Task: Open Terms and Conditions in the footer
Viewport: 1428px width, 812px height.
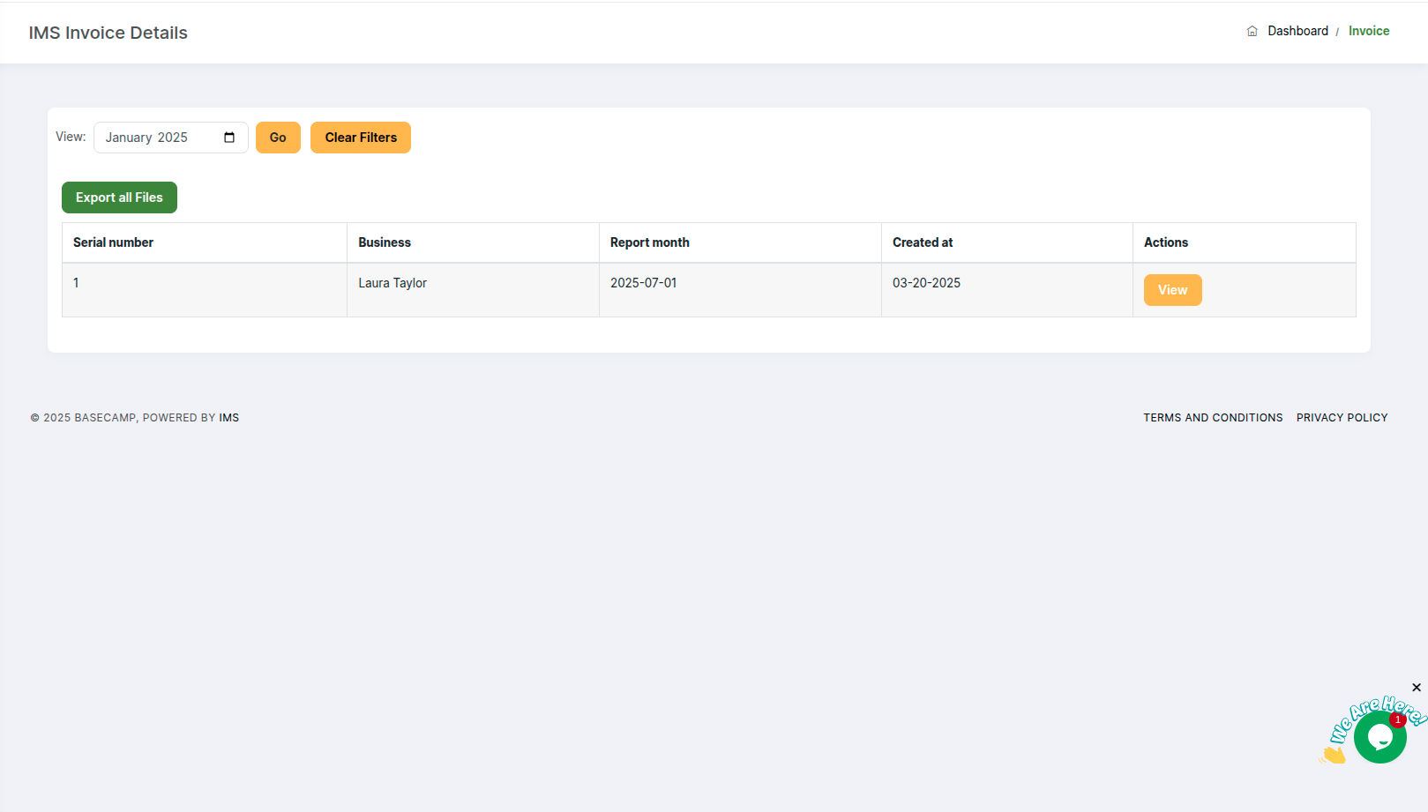Action: click(1213, 417)
